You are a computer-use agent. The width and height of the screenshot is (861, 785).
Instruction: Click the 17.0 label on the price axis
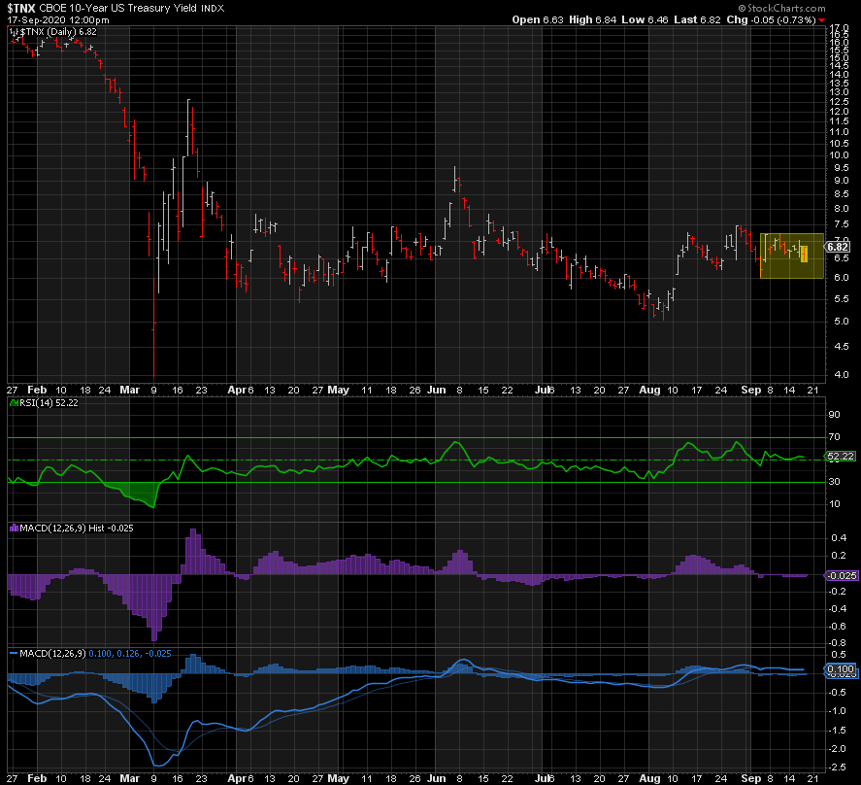click(839, 27)
